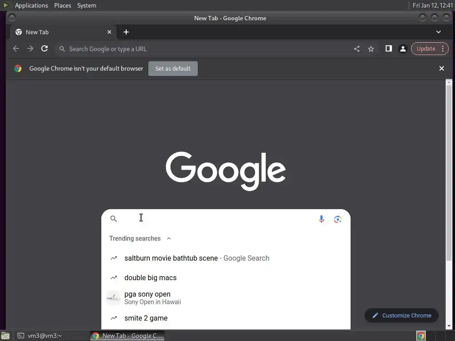Open the tab search dropdown chevron
The height and width of the screenshot is (341, 455).
(439, 32)
